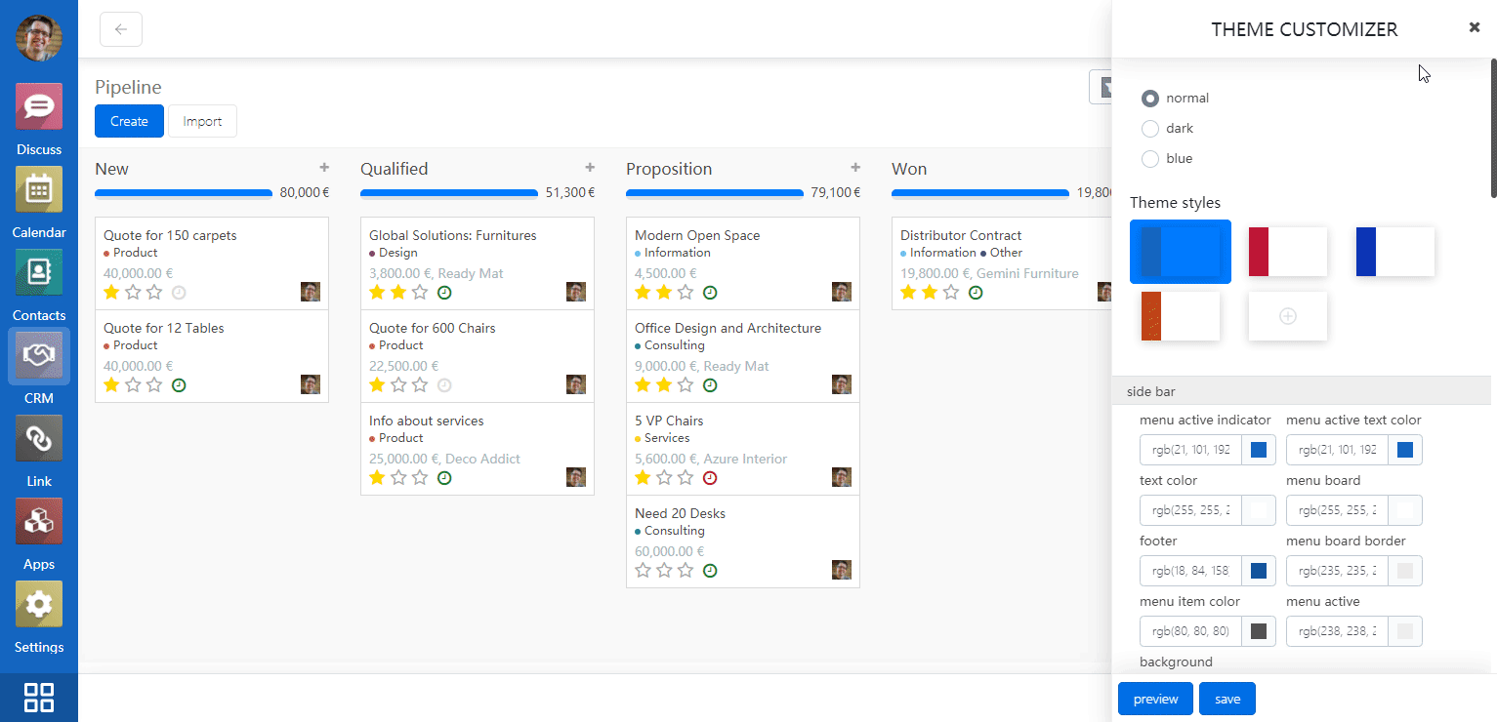Click the app grid icon at sidebar bottom

pos(39,697)
